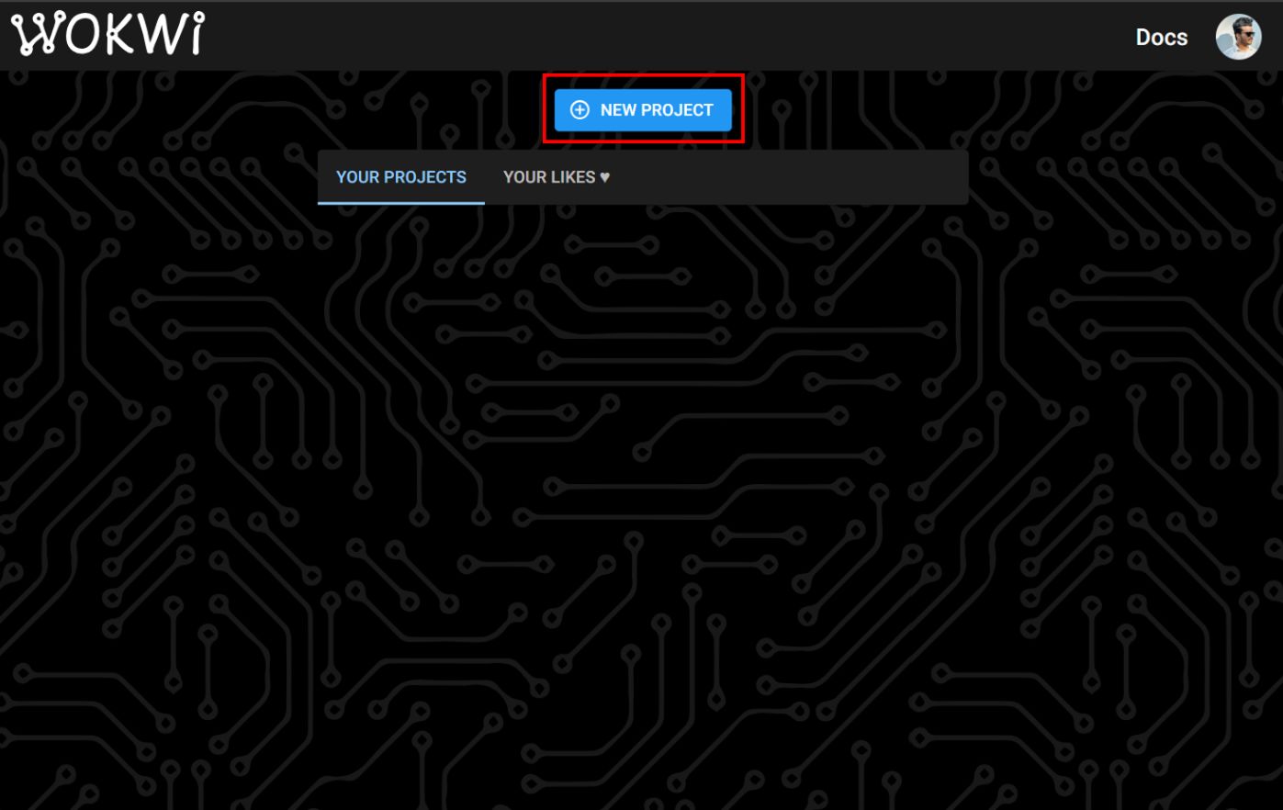This screenshot has width=1283, height=810.
Task: Create a project with New Project button
Action: (643, 110)
